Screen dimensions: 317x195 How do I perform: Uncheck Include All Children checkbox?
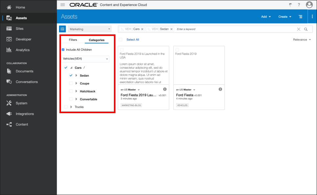click(63, 50)
